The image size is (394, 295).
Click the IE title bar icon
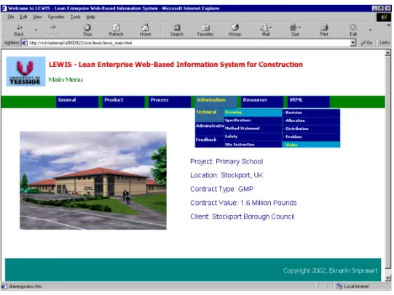pyautogui.click(x=4, y=8)
